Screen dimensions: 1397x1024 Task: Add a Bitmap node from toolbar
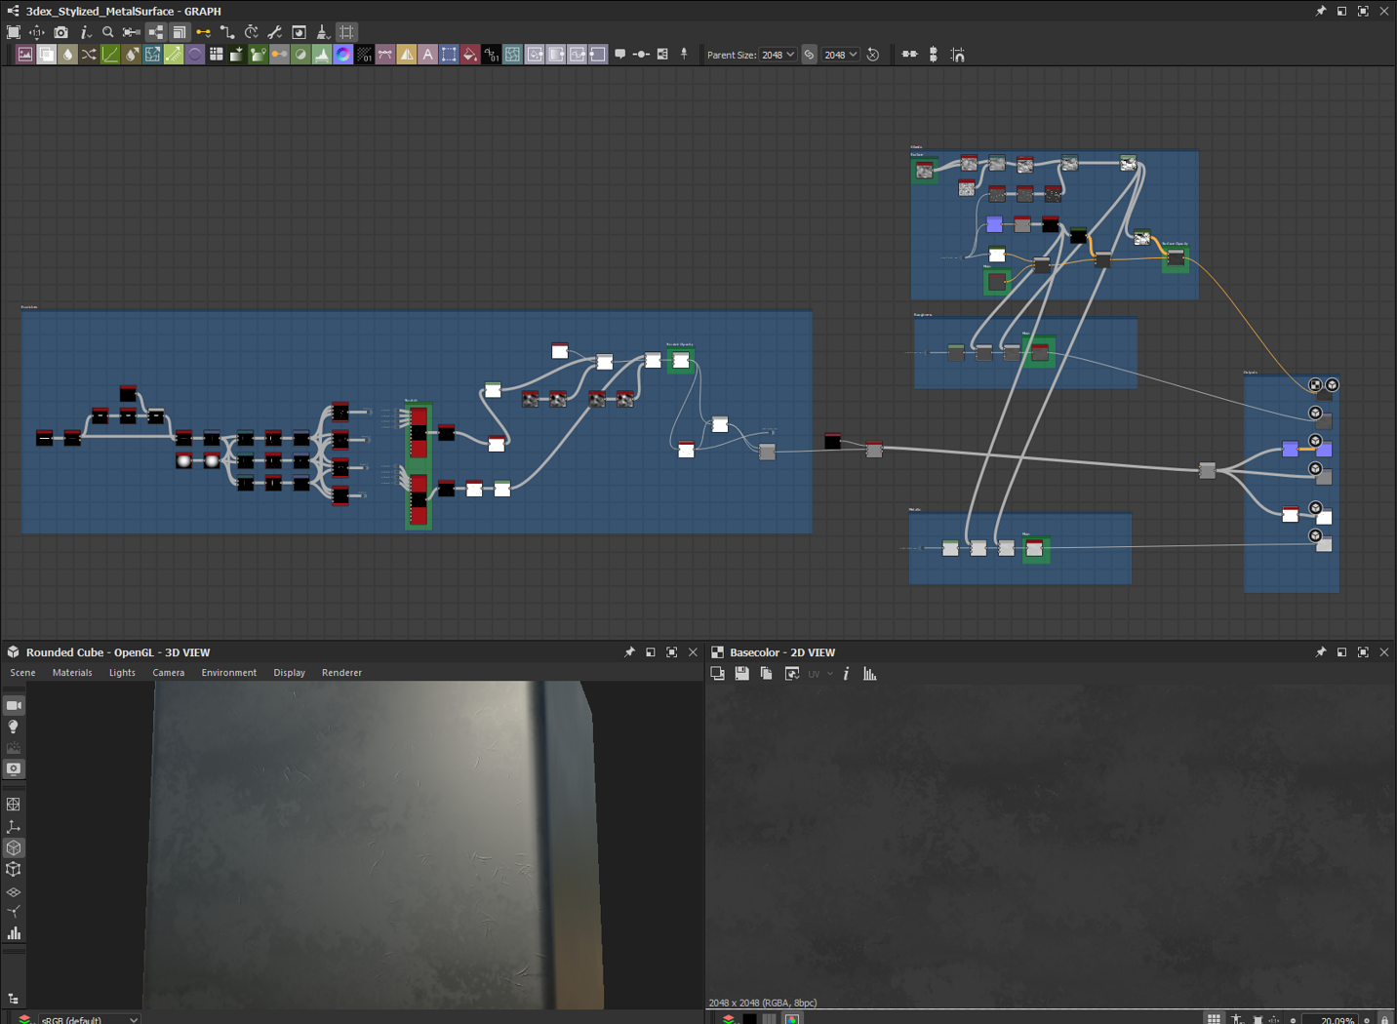(x=25, y=55)
